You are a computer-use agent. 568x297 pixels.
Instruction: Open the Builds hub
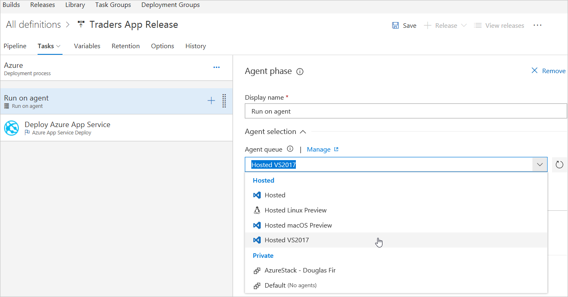point(11,5)
